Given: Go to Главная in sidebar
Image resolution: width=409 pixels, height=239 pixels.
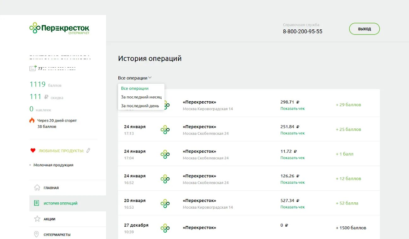Looking at the screenshot, I should pos(68,188).
